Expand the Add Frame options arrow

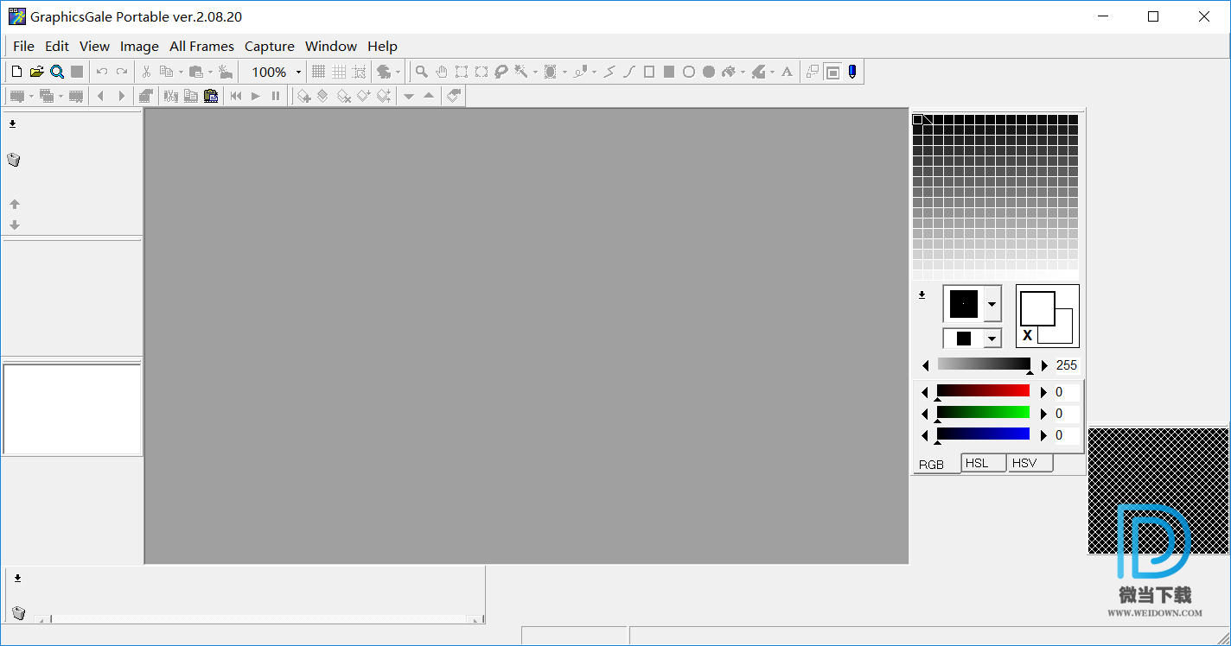pos(31,96)
